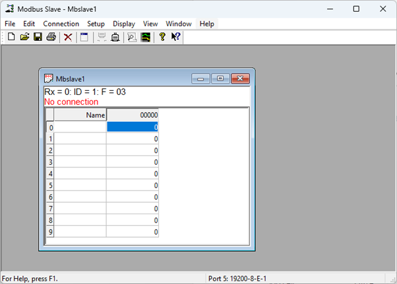Select row header 3

tap(50, 162)
